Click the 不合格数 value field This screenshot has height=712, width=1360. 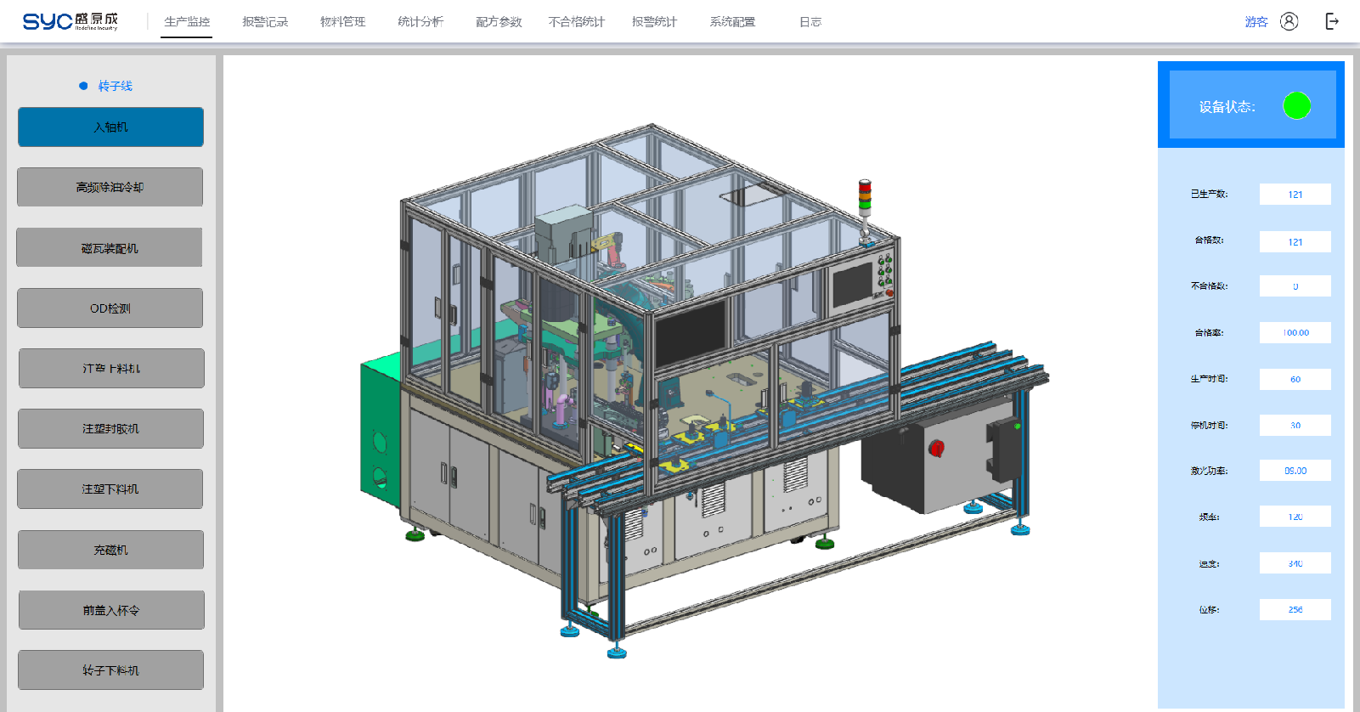[1295, 286]
